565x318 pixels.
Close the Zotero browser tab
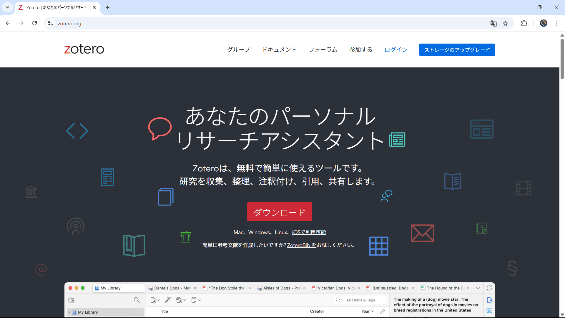94,7
